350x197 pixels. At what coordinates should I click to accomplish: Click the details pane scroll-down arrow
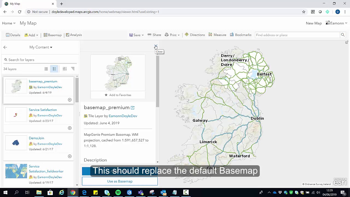157,162
